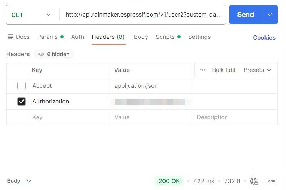
Task: Click the empty Key input field
Action: [69, 117]
